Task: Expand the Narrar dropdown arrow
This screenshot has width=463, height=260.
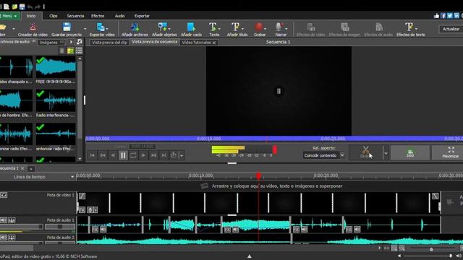Action: 286,29
